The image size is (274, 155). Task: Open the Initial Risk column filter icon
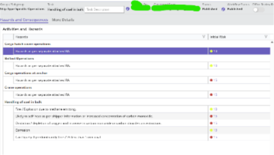[266, 37]
